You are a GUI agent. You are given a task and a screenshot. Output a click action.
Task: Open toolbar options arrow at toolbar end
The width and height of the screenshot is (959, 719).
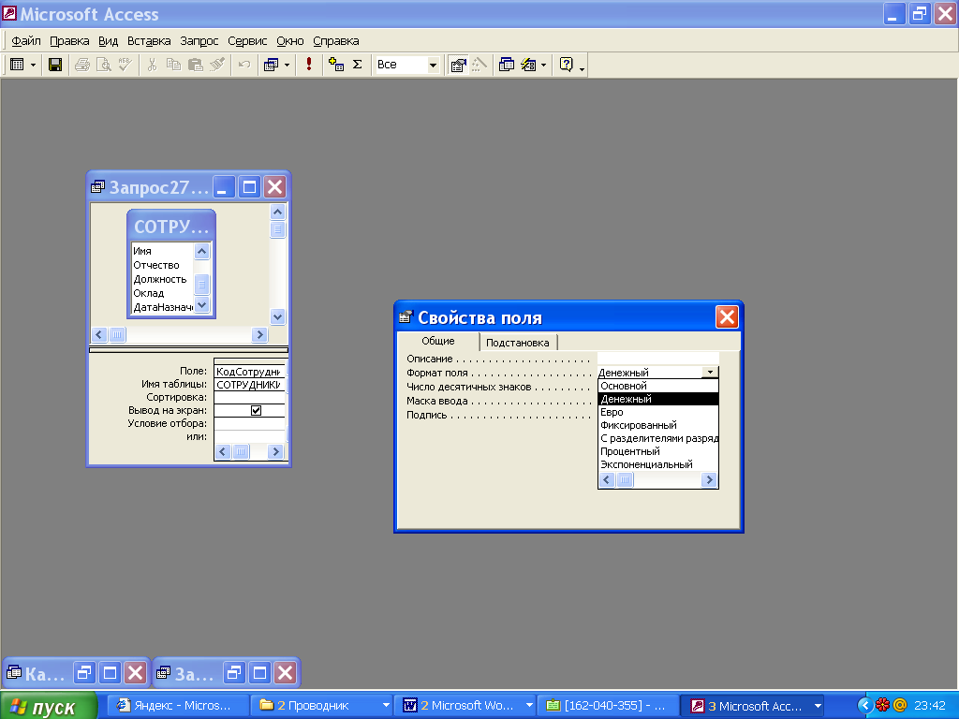[582, 68]
